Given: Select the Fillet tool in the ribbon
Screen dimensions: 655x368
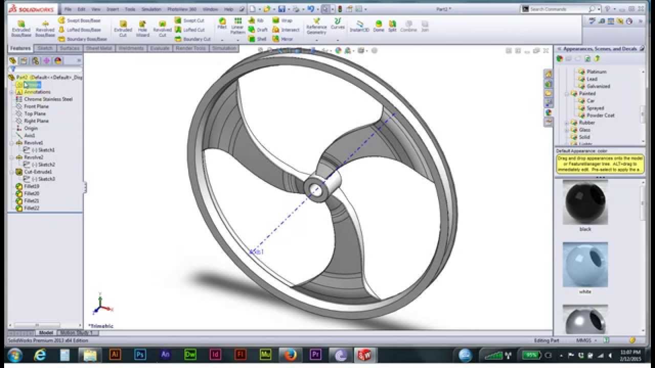Looking at the screenshot, I should pos(222,24).
